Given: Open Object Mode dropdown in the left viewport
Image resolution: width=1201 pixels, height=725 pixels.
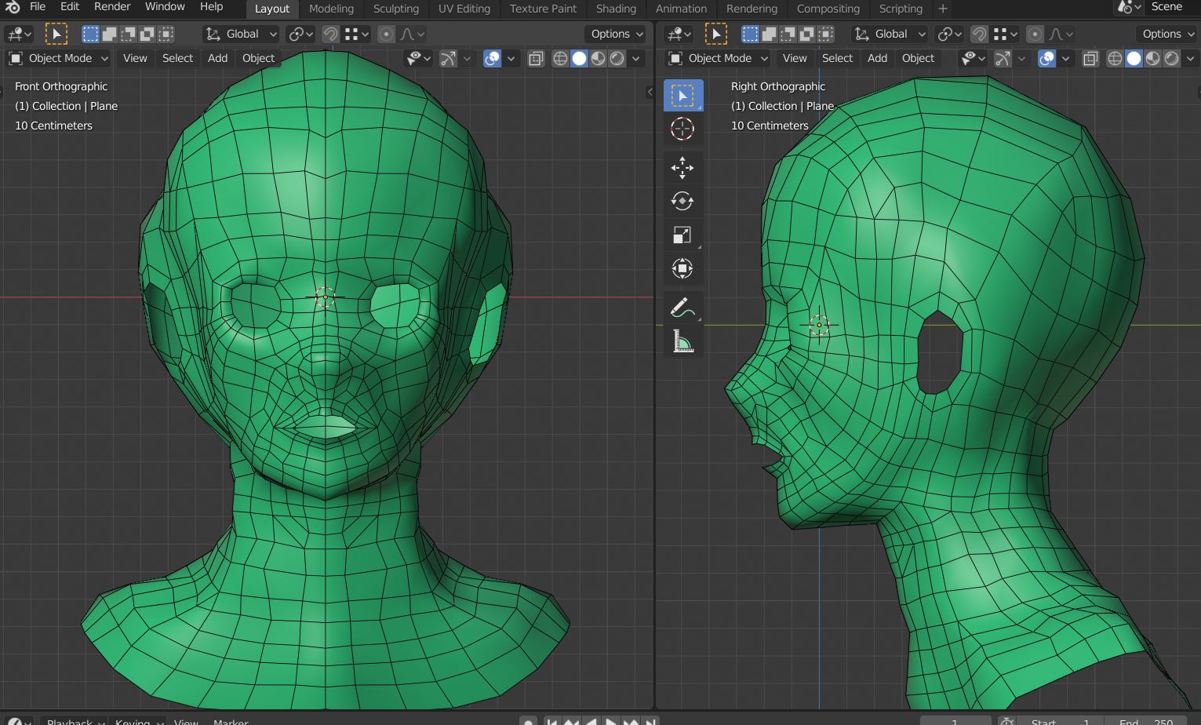Looking at the screenshot, I should point(59,59).
